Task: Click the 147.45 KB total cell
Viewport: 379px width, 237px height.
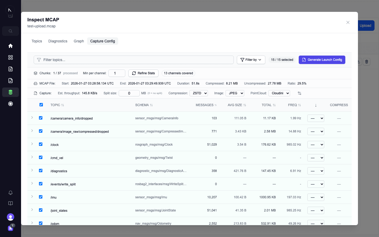Action: 268,171
